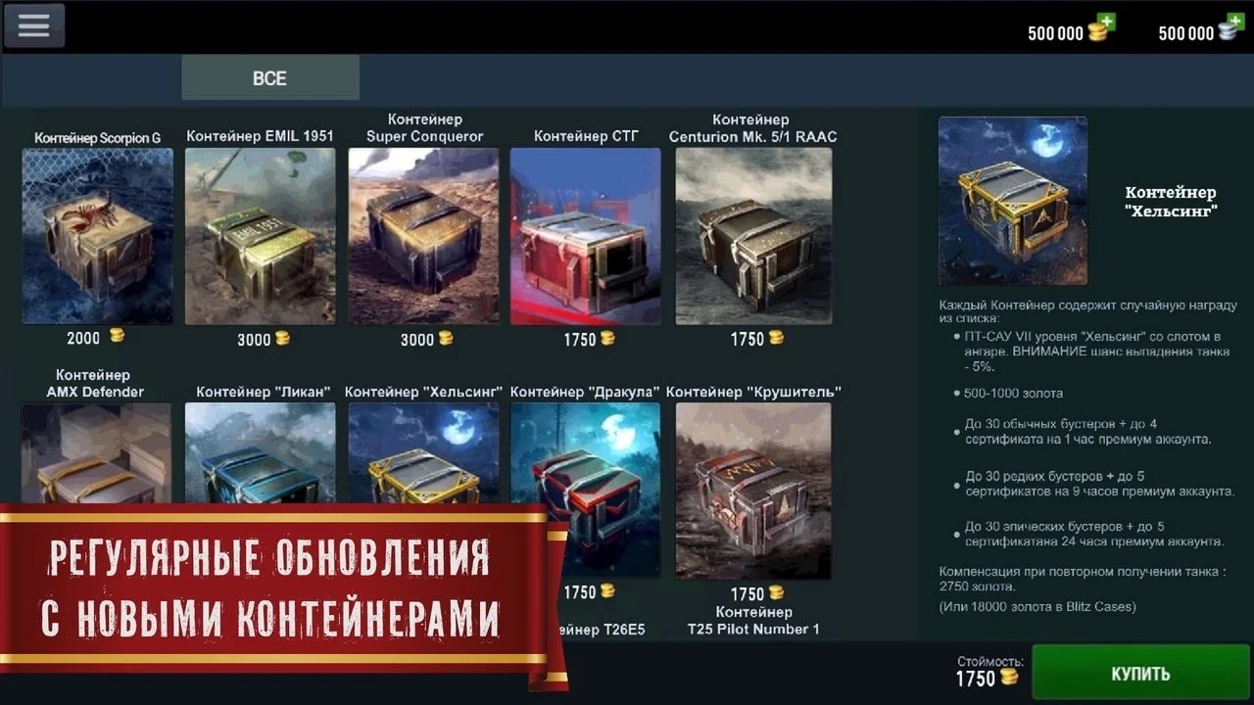Click the Хельсинг preview image in details panel
This screenshot has width=1254, height=705.
1012,202
